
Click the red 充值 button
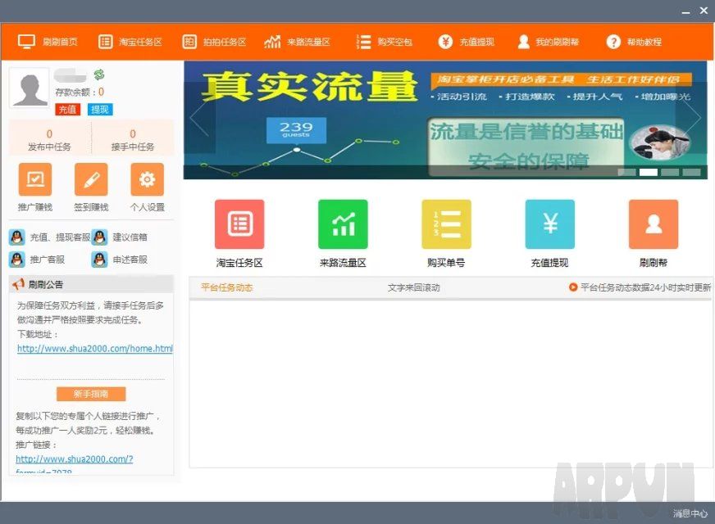point(67,110)
